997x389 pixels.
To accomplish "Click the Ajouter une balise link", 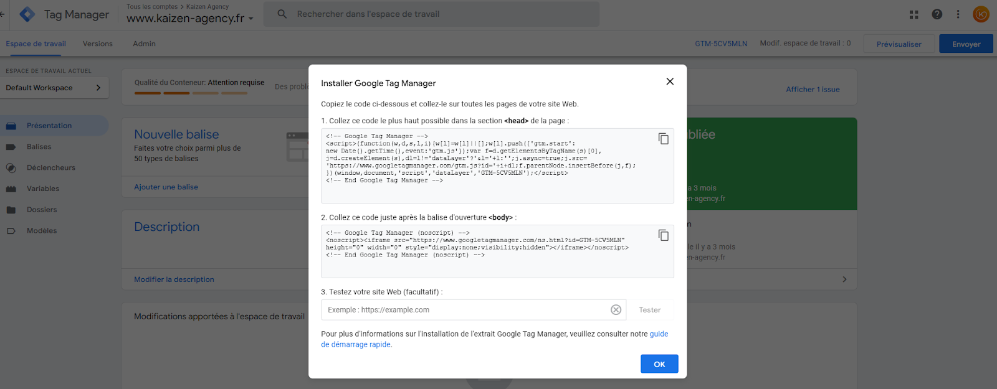I will (166, 187).
